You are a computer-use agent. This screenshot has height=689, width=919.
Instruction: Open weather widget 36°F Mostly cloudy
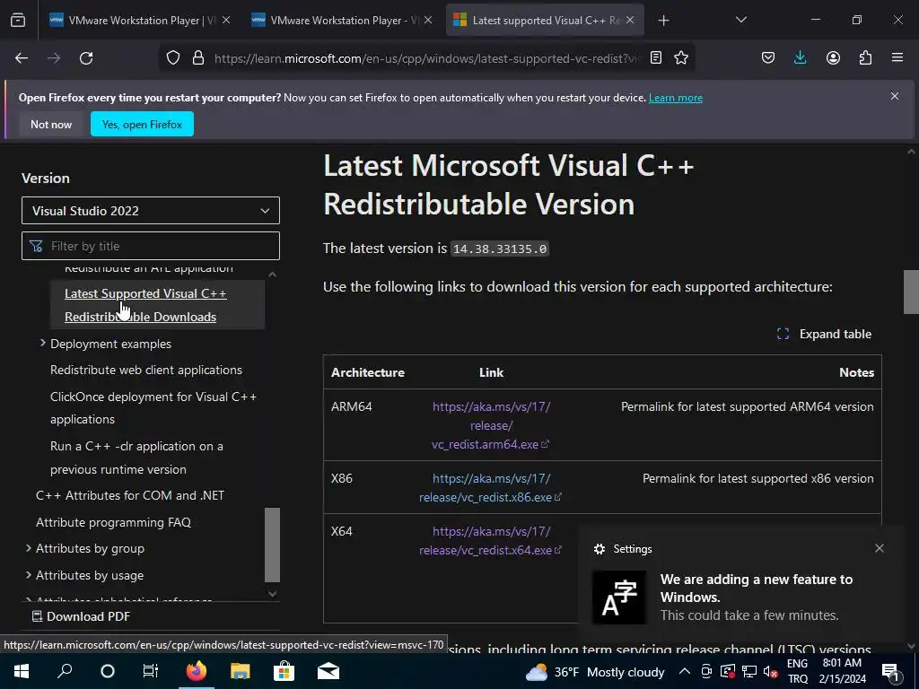tap(595, 672)
